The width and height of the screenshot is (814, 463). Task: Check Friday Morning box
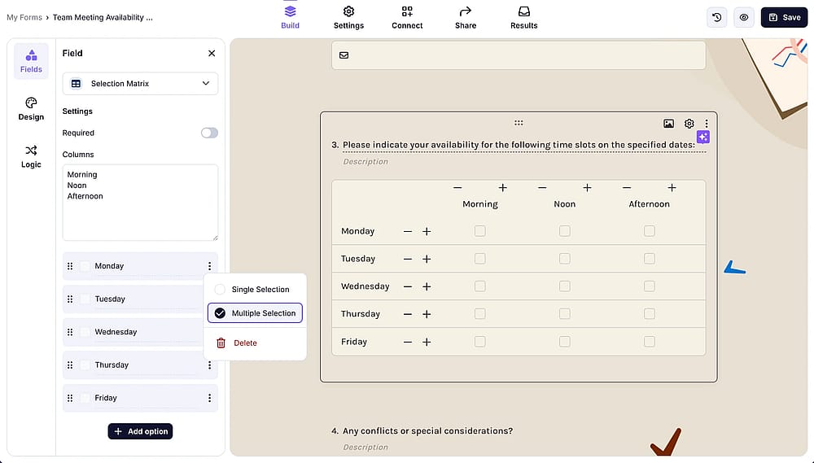pos(479,342)
